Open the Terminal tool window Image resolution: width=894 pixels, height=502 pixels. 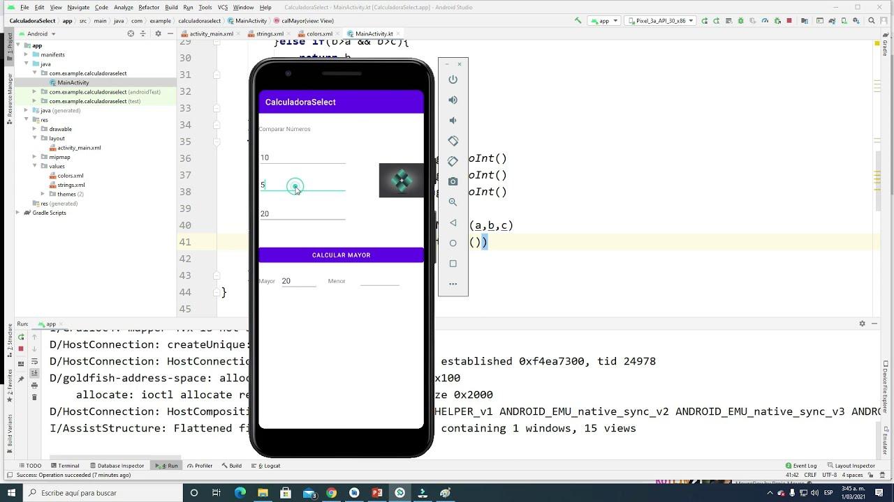pyautogui.click(x=64, y=466)
